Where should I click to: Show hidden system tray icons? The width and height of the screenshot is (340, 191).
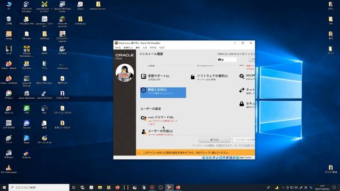click(x=283, y=187)
